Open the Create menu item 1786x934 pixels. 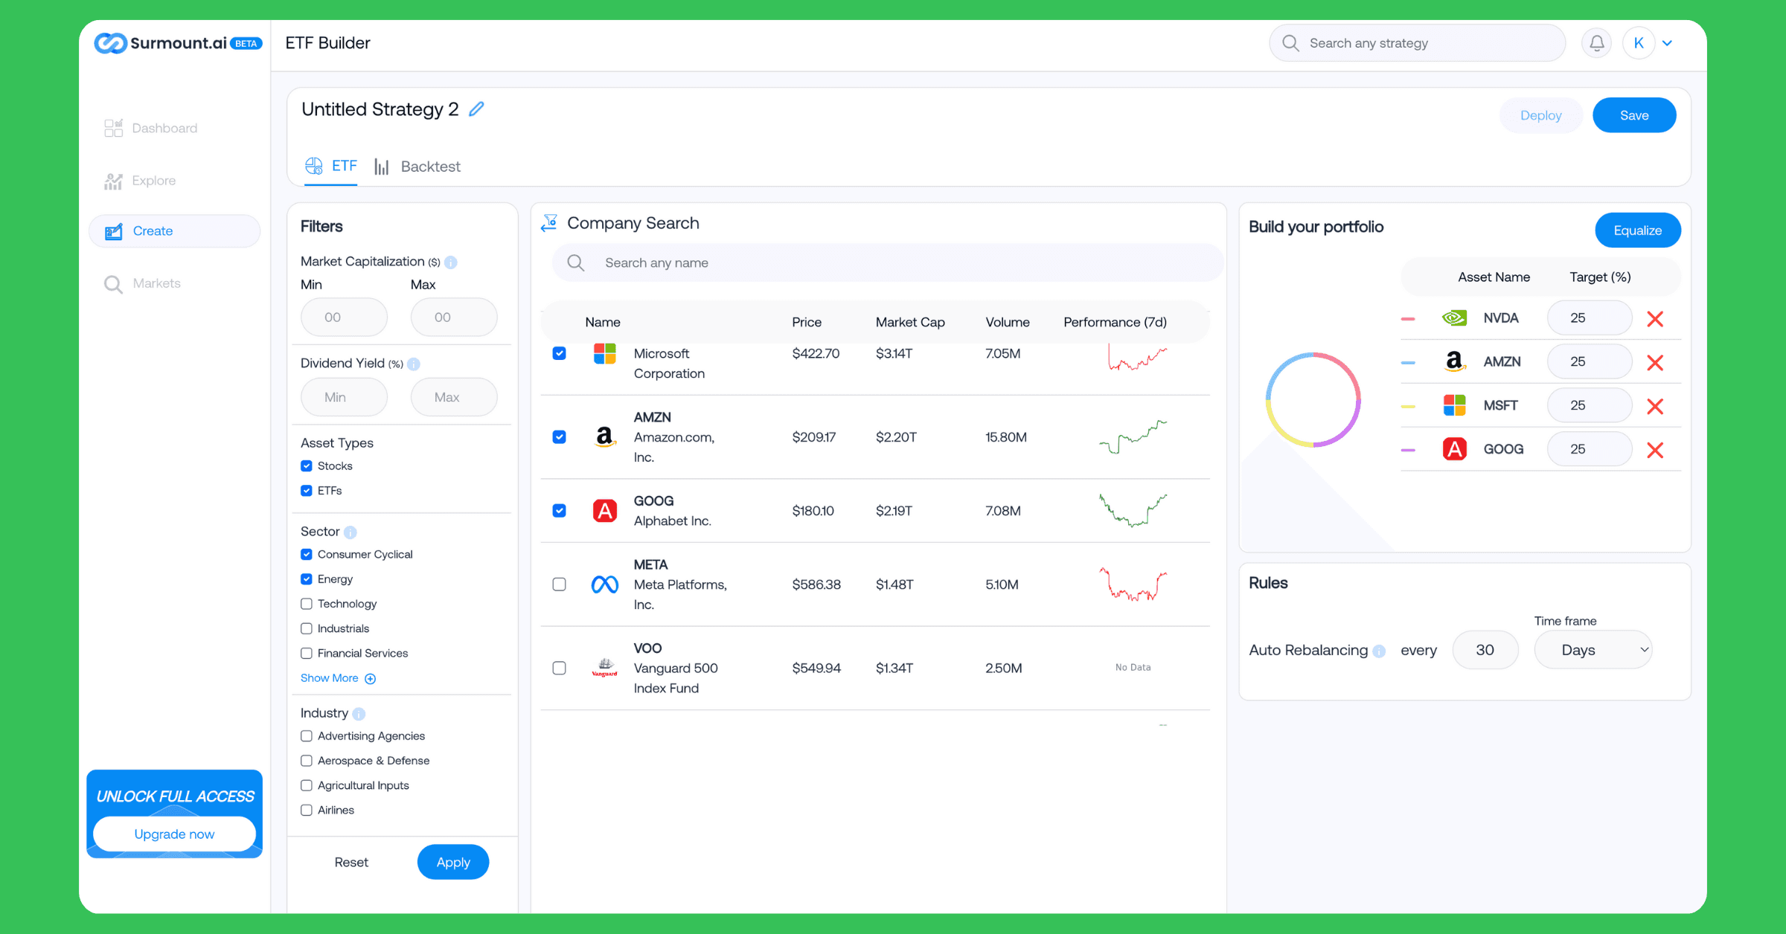pos(175,231)
